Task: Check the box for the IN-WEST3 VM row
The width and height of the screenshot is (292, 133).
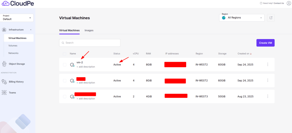Action: 64,97
